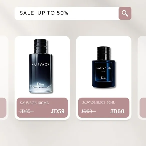This screenshot has width=146, height=146.
Task: Click the SAUVAGE text on the tall bottle
Action: pos(40,65)
